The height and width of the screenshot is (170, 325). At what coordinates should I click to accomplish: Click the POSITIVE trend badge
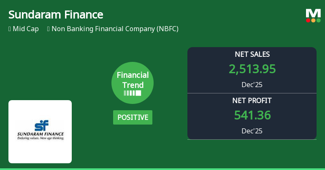(133, 117)
